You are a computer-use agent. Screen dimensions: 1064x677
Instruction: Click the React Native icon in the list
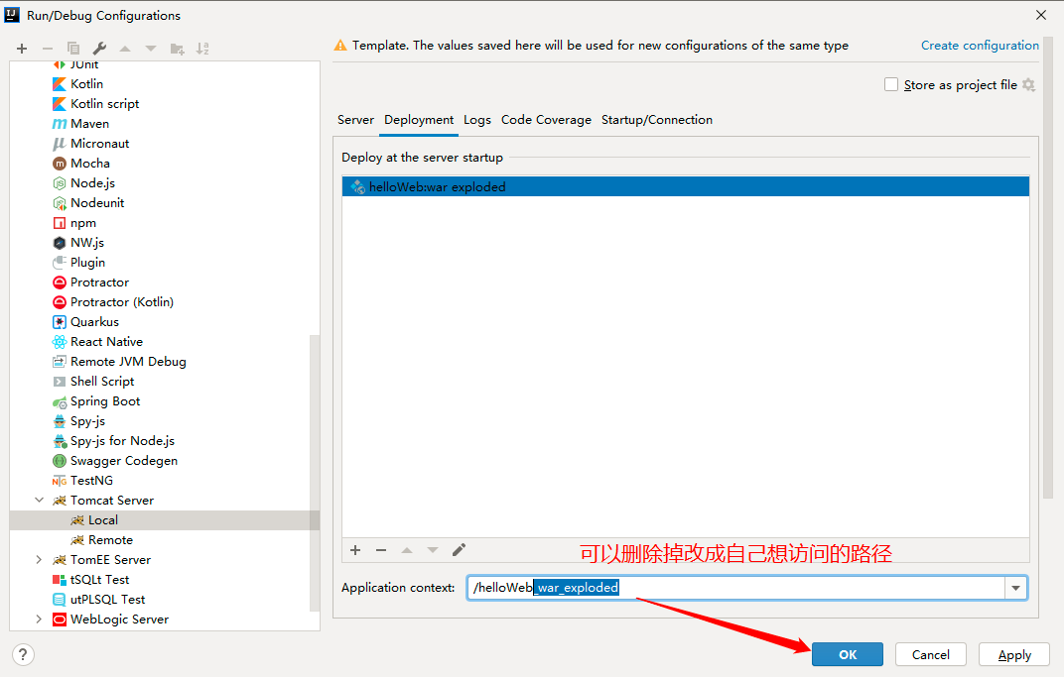point(59,342)
